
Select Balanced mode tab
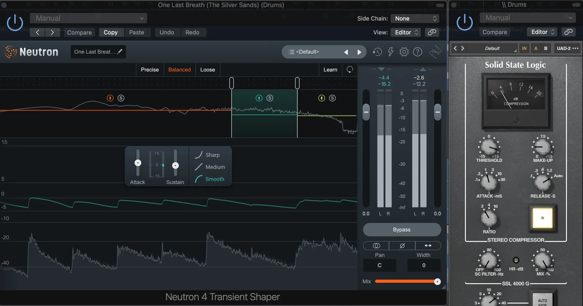coord(179,70)
